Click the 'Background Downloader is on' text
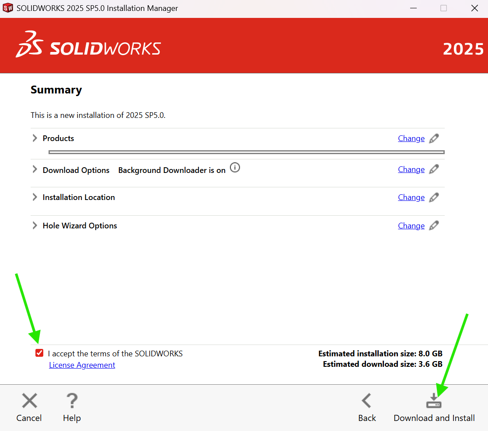Image resolution: width=488 pixels, height=431 pixels. click(x=172, y=170)
